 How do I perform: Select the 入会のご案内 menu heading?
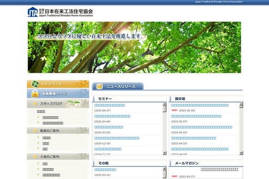click(58, 156)
